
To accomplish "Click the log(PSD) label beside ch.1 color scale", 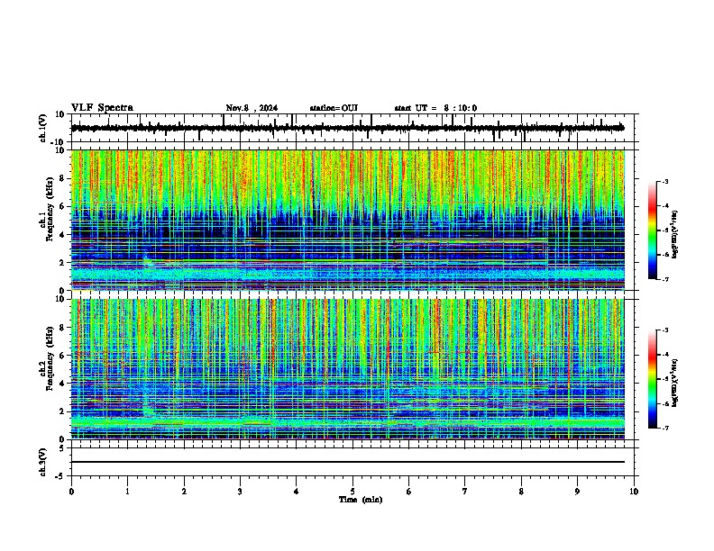I will tap(675, 234).
